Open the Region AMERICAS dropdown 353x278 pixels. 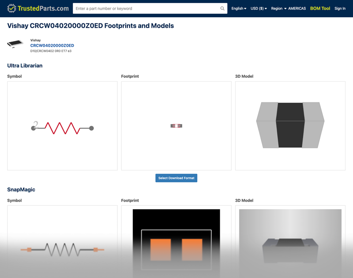(288, 8)
